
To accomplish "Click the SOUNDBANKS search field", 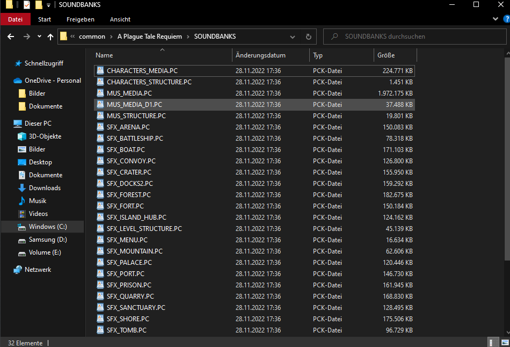I will pyautogui.click(x=414, y=37).
